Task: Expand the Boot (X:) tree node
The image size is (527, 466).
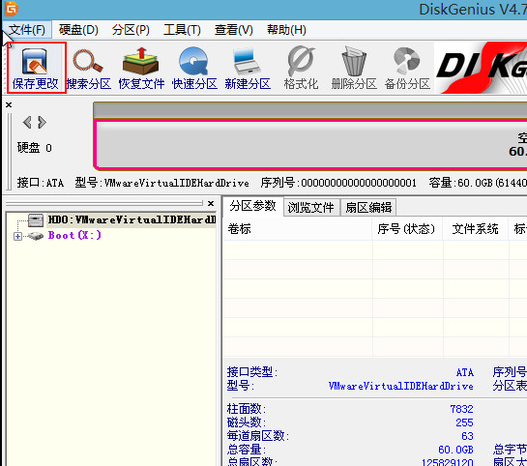Action: click(x=17, y=236)
